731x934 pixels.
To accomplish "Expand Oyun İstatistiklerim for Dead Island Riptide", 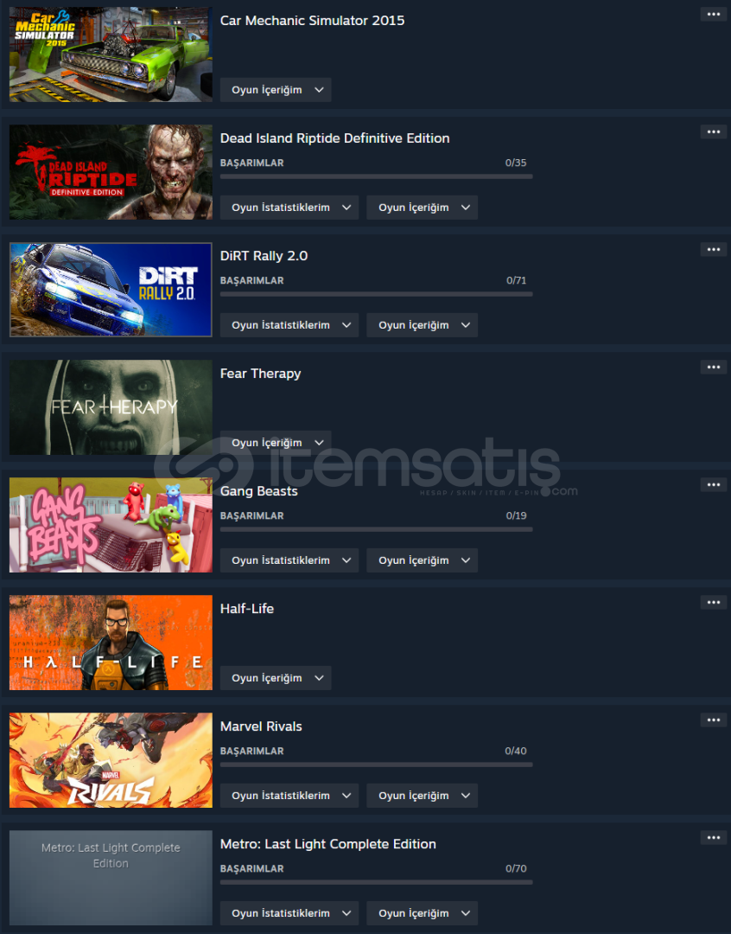I will click(289, 208).
